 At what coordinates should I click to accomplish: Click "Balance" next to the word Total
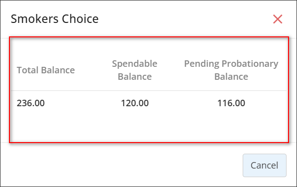[x=58, y=70]
